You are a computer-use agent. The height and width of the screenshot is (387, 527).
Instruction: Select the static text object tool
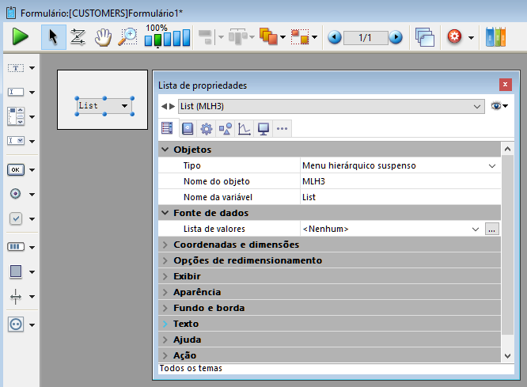(x=16, y=68)
